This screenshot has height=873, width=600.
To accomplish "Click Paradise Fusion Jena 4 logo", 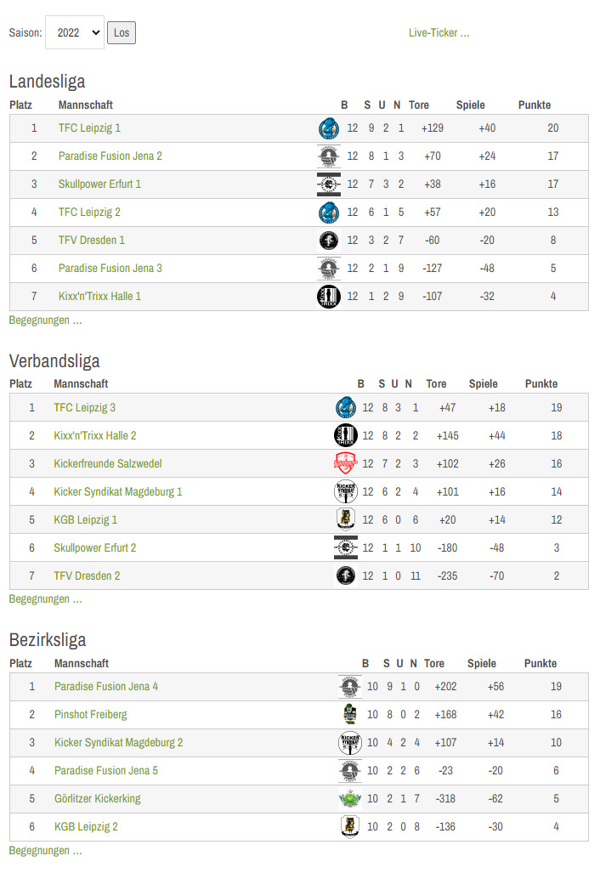I will tap(349, 687).
